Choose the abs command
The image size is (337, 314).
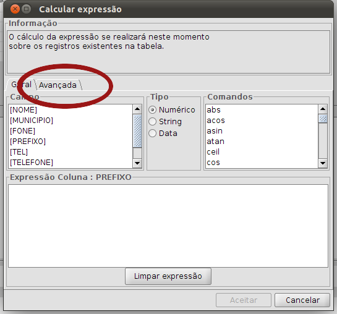[262, 110]
